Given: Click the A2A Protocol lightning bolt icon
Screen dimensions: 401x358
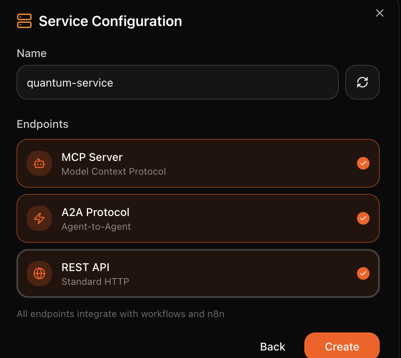Looking at the screenshot, I should (39, 218).
